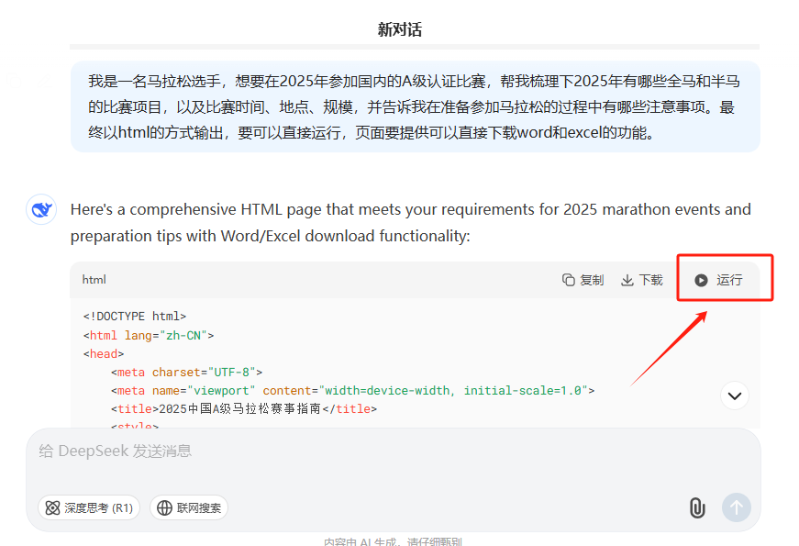Download the generated HTML code
Screen dimensions: 799x546
click(x=642, y=280)
